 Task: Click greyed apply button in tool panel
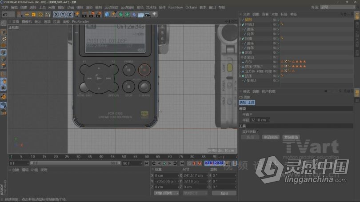250,137
